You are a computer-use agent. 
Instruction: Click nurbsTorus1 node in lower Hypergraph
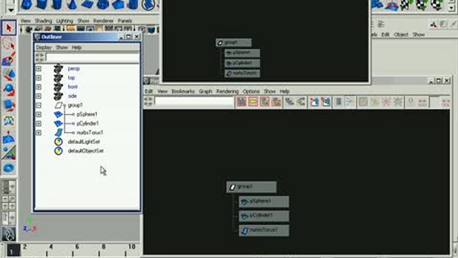point(264,231)
